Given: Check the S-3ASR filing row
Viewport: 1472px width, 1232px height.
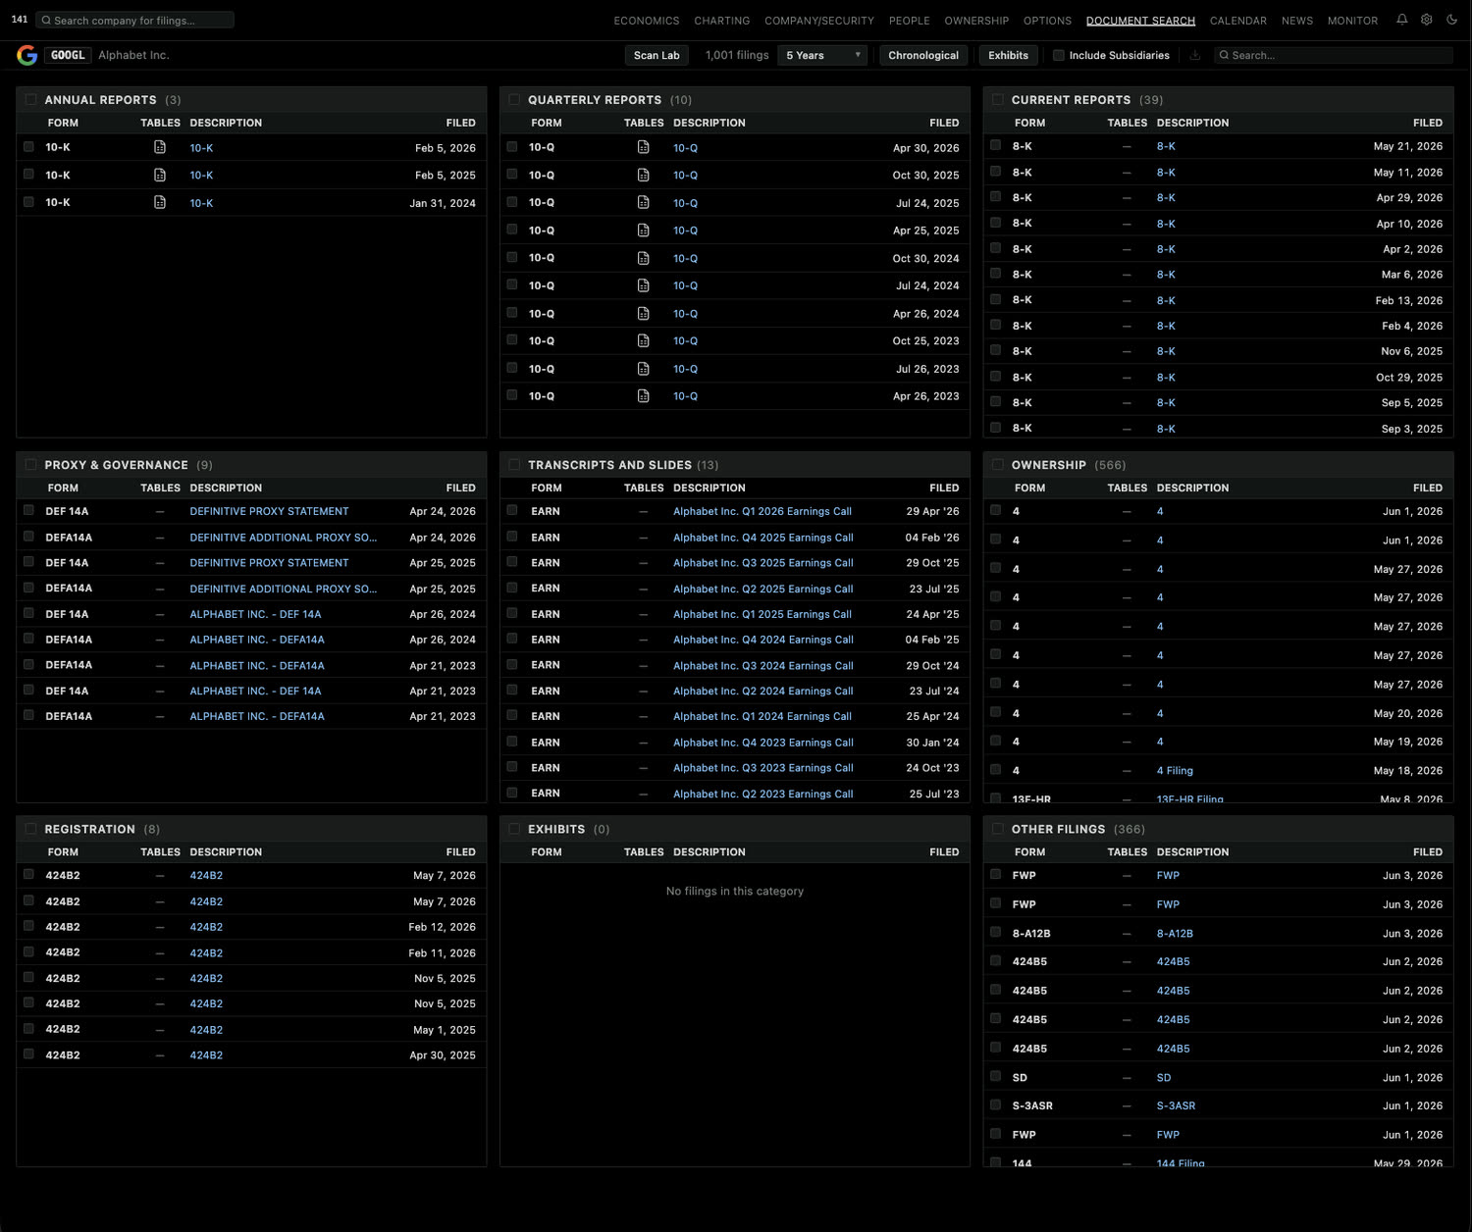Looking at the screenshot, I should (996, 1104).
